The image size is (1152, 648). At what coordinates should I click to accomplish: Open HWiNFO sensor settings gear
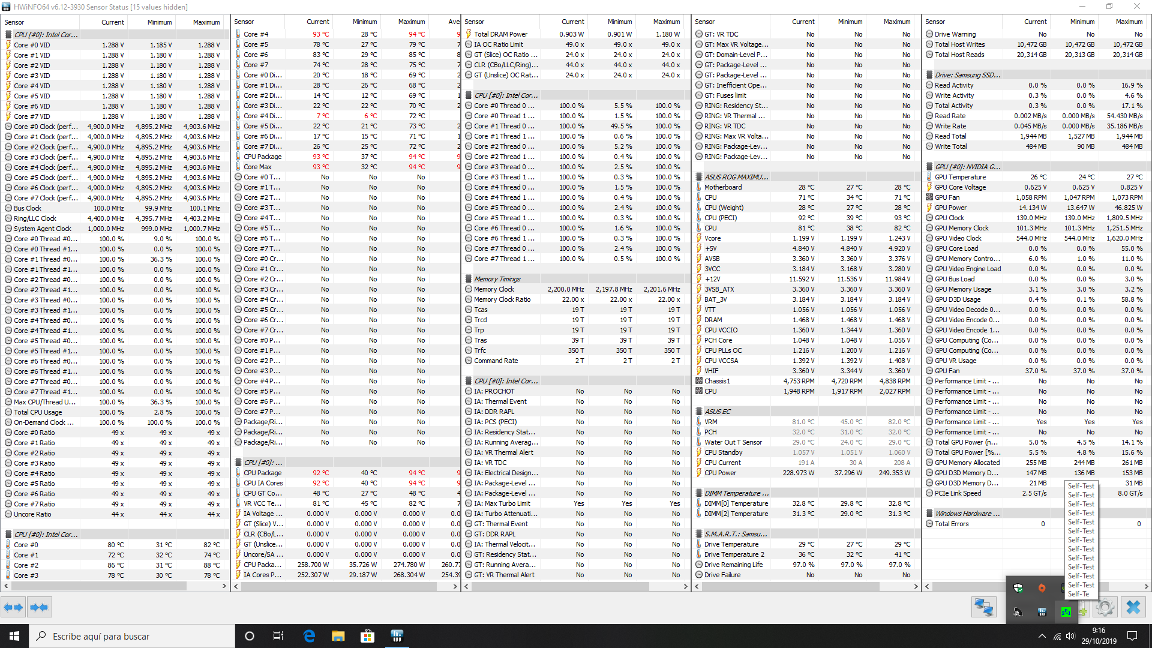(1104, 607)
